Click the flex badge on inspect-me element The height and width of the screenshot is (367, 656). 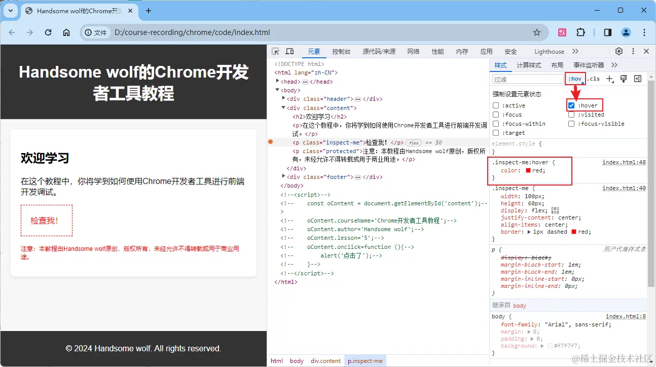tap(414, 143)
